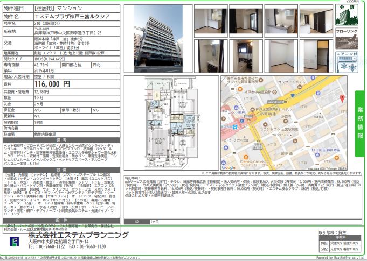Click the green 業務情報 side tab
This screenshot has height=261, width=367.
[360, 124]
